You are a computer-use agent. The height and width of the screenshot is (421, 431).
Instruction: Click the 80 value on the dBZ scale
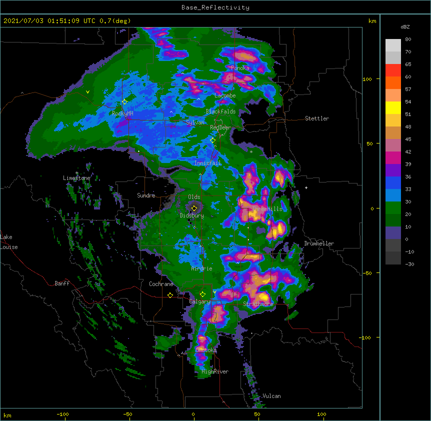pos(408,39)
